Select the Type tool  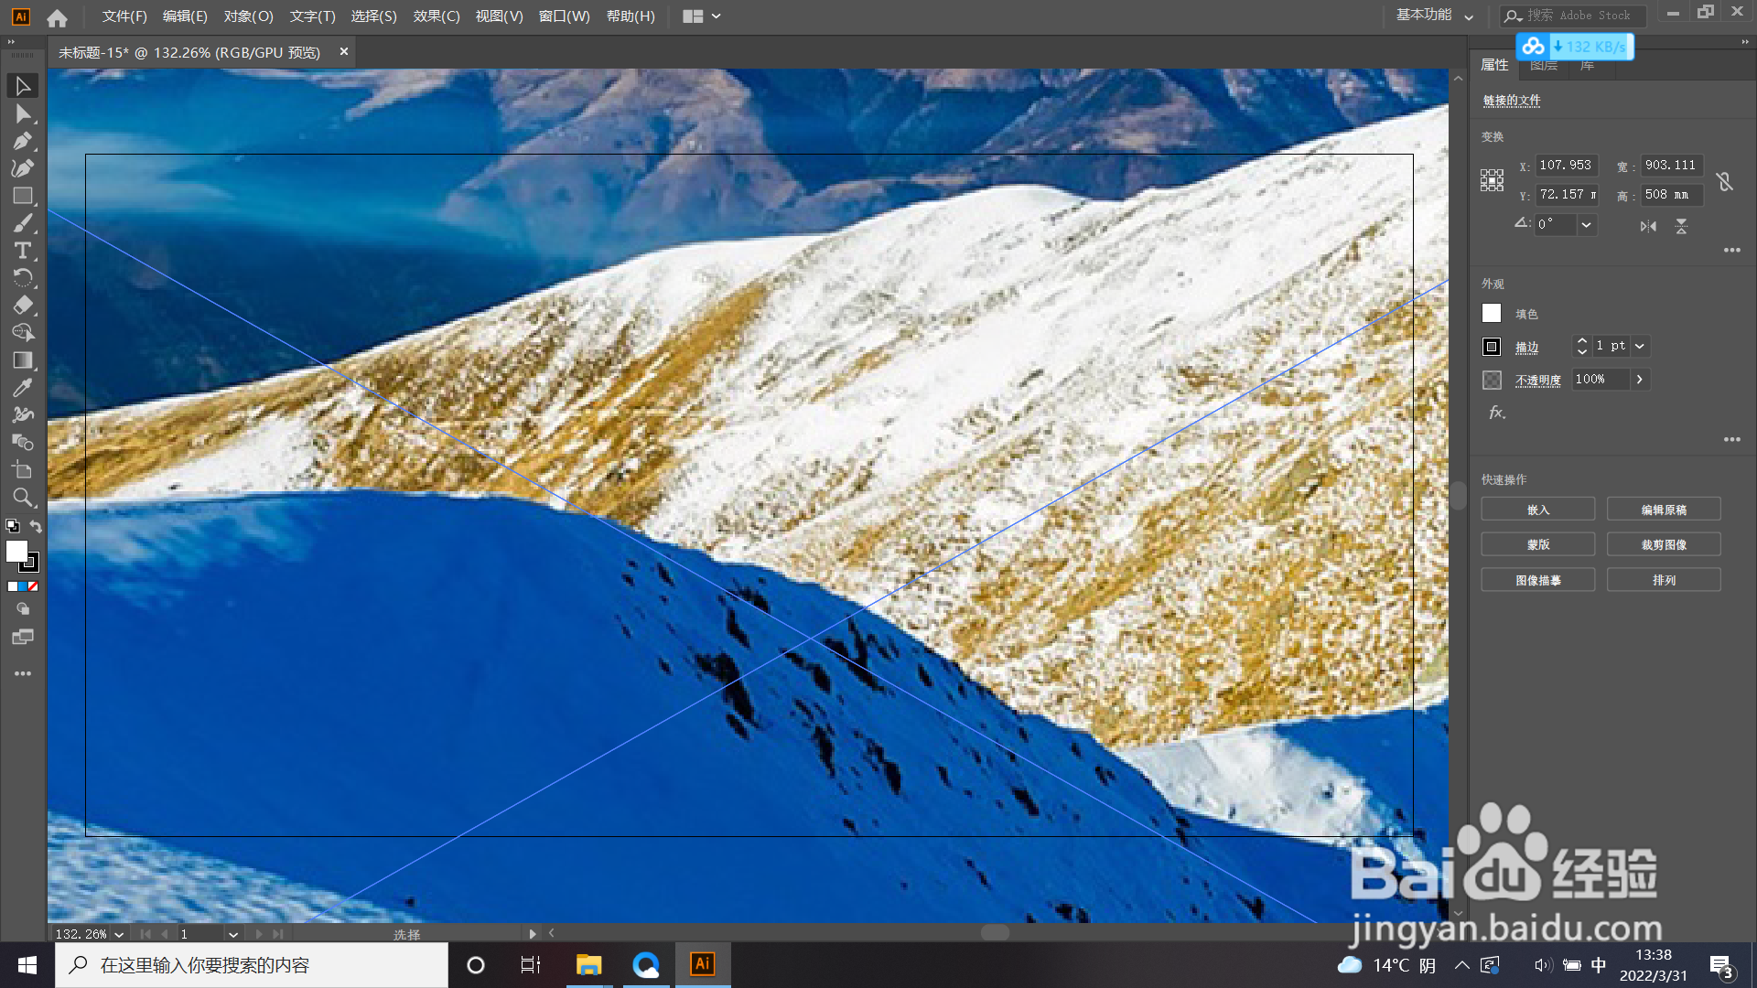click(23, 251)
